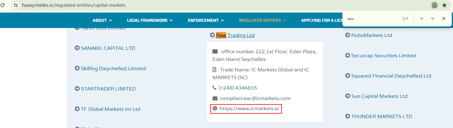Click the browser address bar URL
This screenshot has height=128, width=453.
point(74,5)
